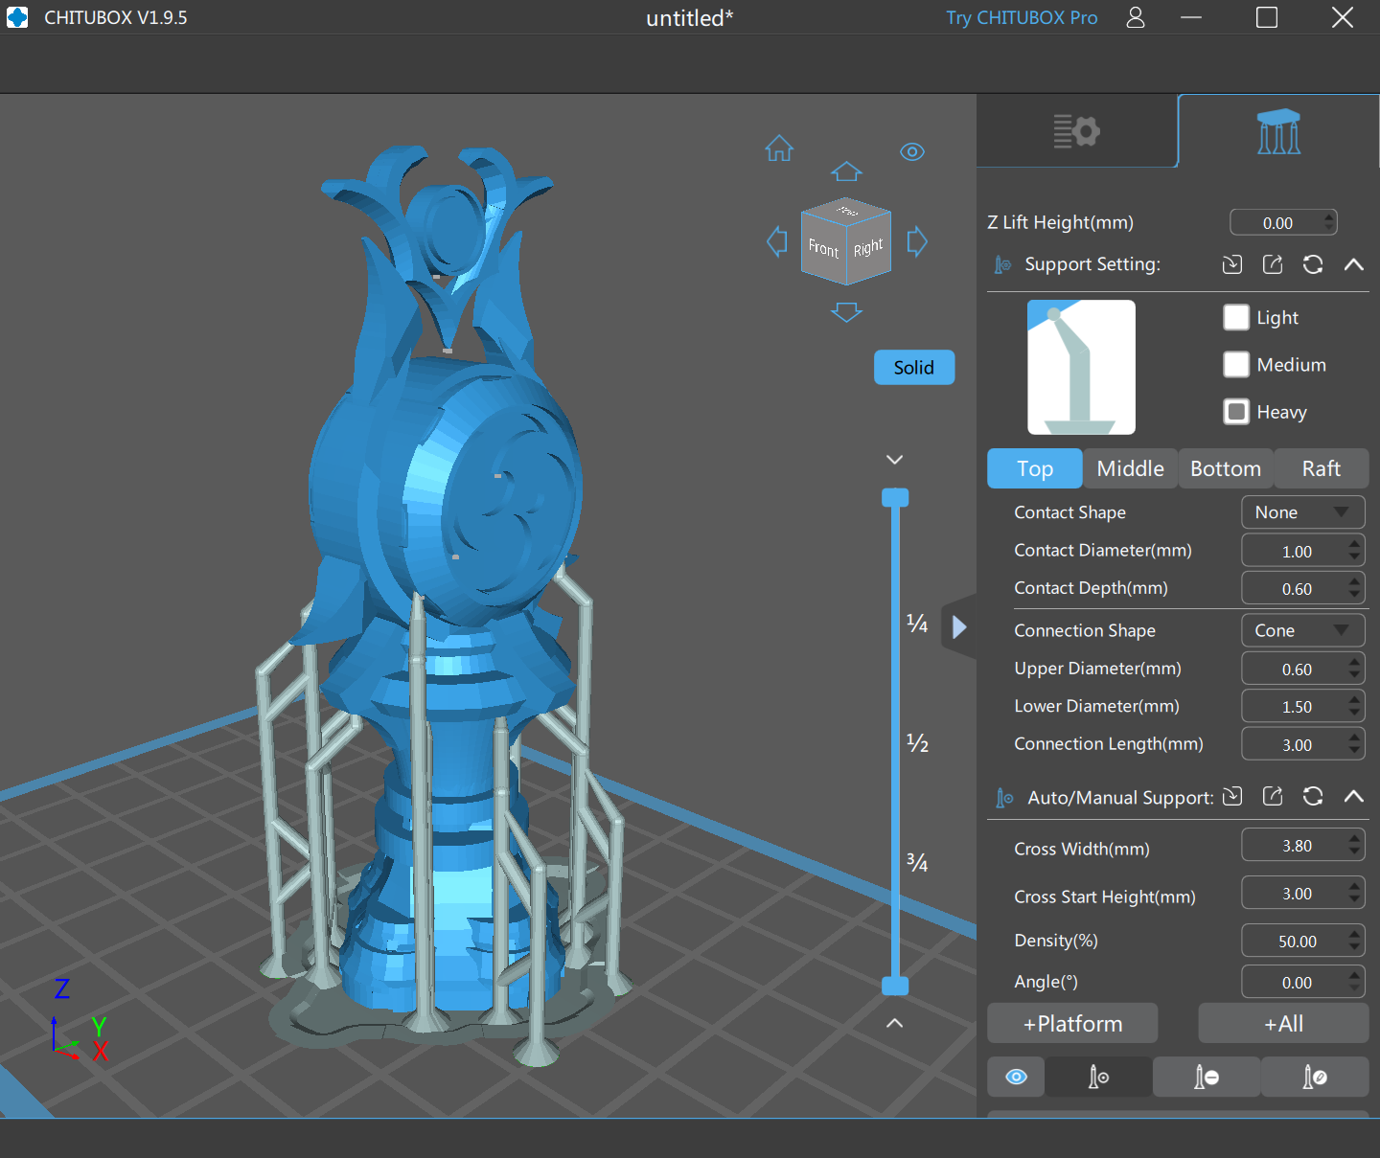Open the user account icon

click(1136, 17)
